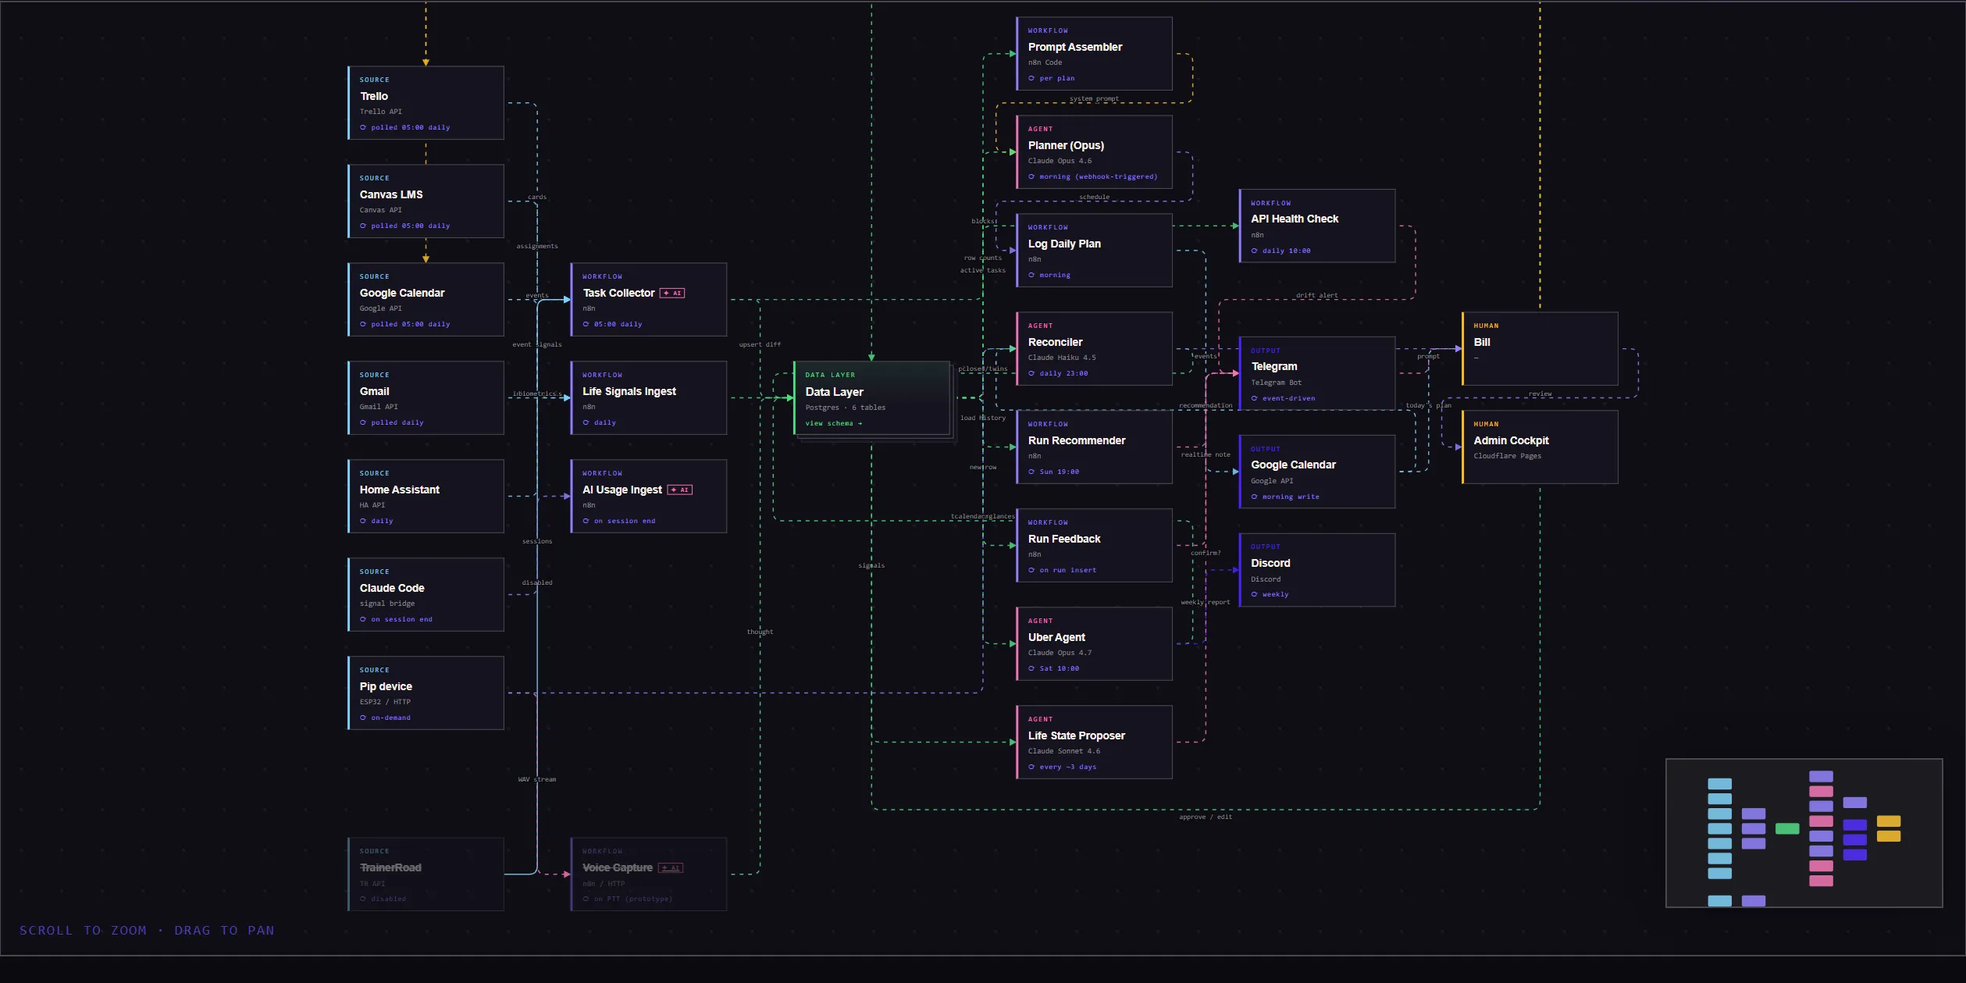Click the schedule icon beside 'Sat 10:00' on Uber Agent
This screenshot has height=983, width=1966.
1031,668
